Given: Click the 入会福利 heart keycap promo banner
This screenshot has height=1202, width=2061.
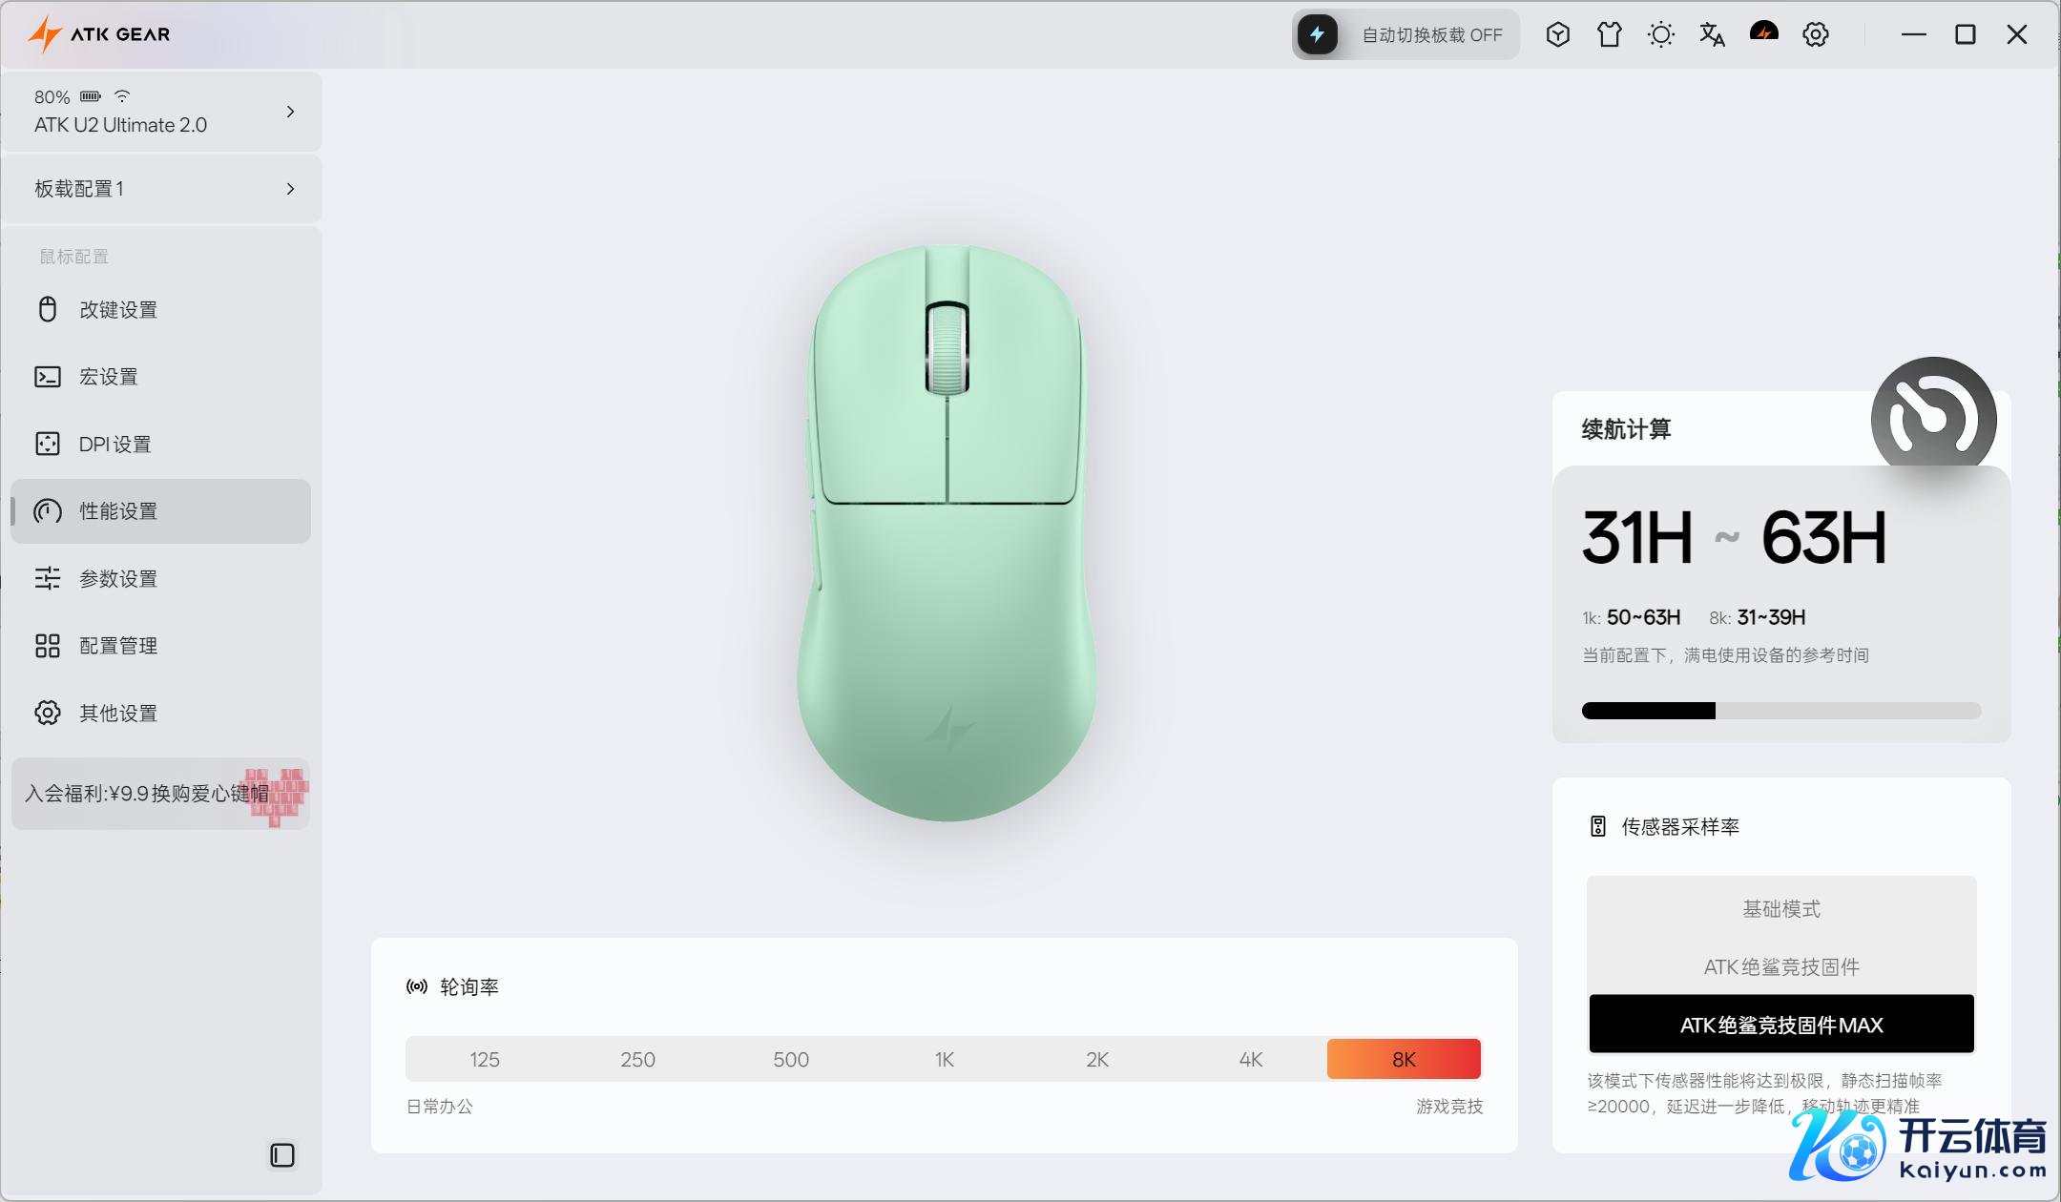Looking at the screenshot, I should click(x=160, y=794).
